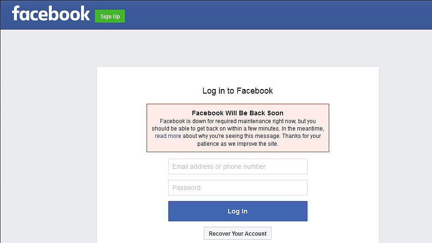Image resolution: width=432 pixels, height=243 pixels.
Task: Follow the "read more" link in the notice
Action: point(168,136)
